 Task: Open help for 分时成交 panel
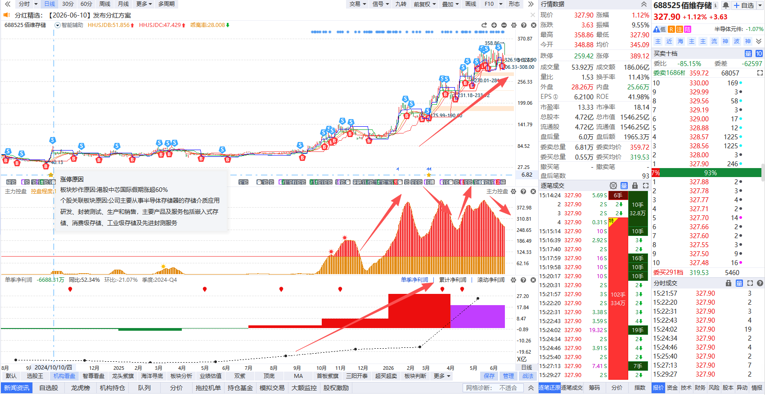760,283
